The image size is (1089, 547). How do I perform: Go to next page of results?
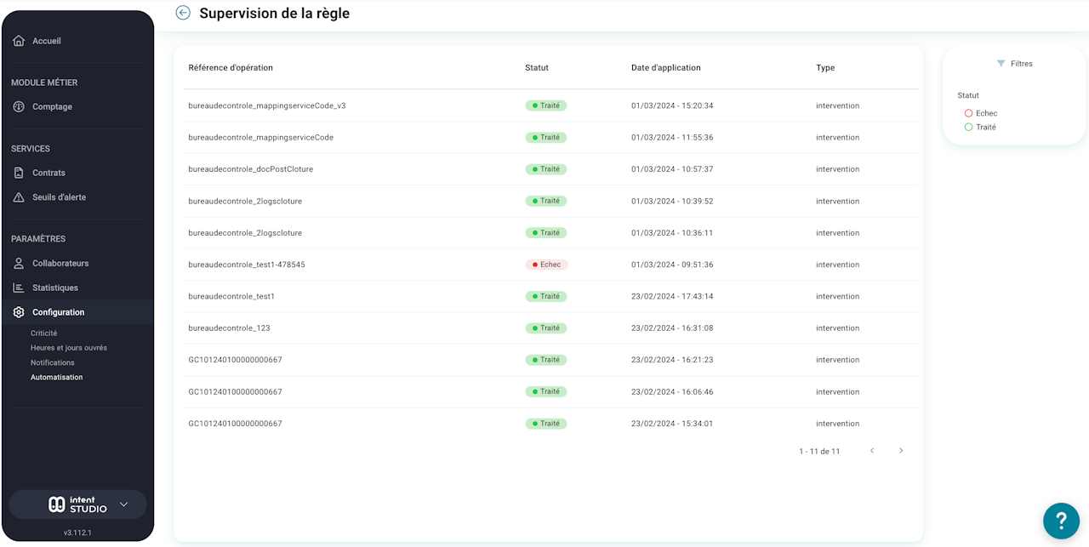click(901, 451)
